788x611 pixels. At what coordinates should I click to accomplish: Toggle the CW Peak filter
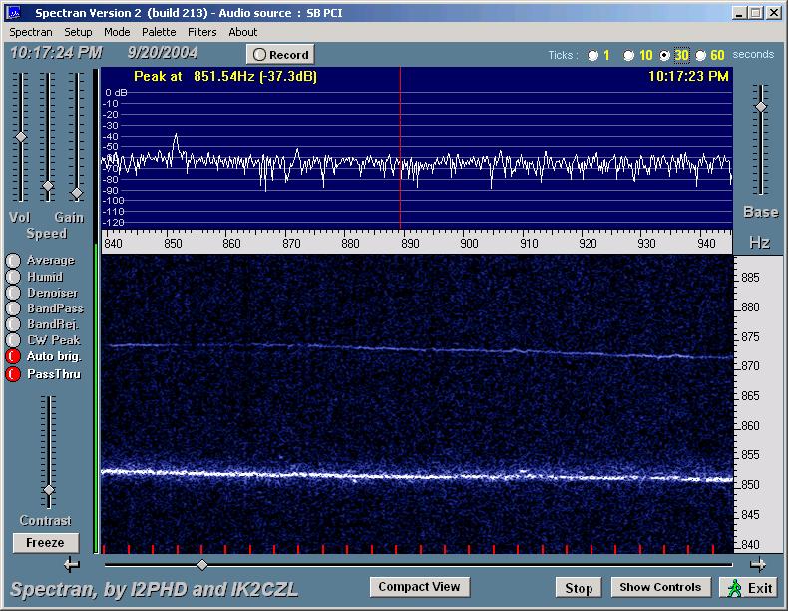pos(13,340)
